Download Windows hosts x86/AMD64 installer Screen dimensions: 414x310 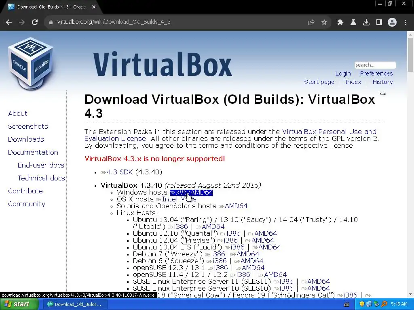(x=191, y=193)
